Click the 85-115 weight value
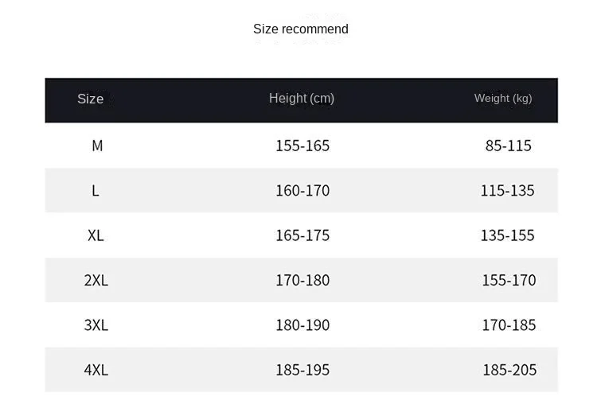This screenshot has width=597, height=412. click(509, 146)
